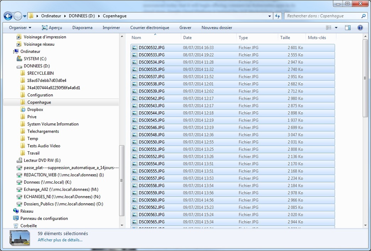Click Diaporama in the toolbar
This screenshot has height=251, width=371.
pos(82,28)
